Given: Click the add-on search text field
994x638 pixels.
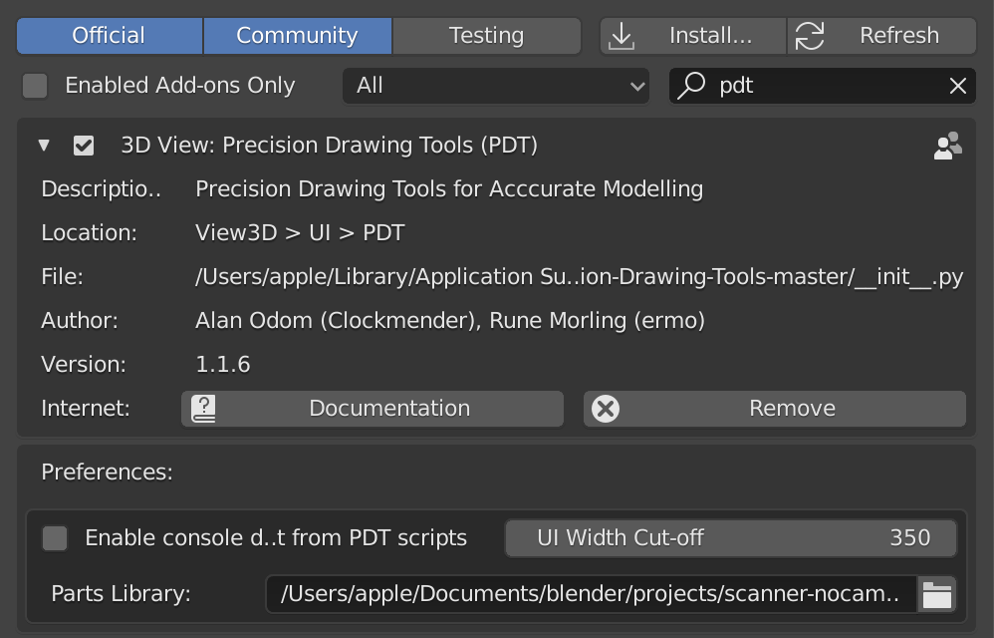Looking at the screenshot, I should pyautogui.click(x=827, y=86).
